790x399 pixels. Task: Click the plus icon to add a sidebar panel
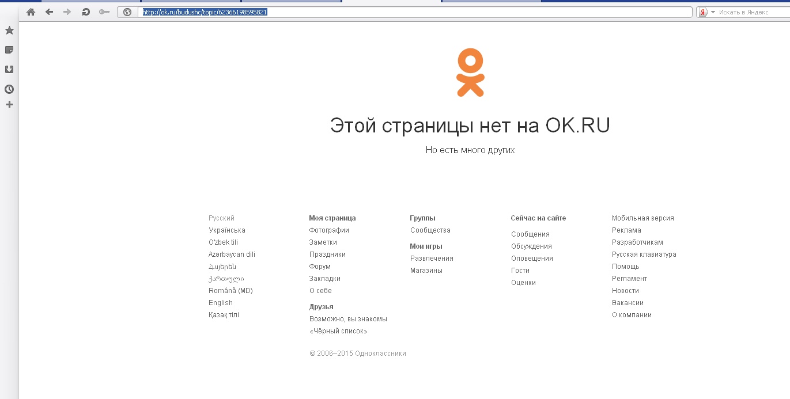9,105
